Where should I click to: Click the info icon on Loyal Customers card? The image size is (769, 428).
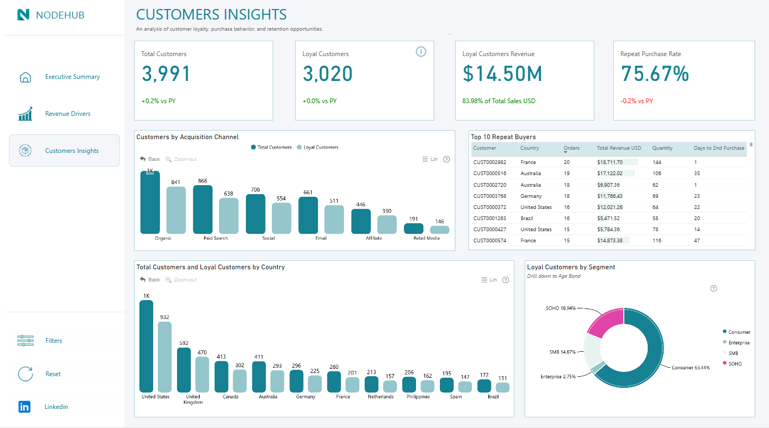pyautogui.click(x=421, y=51)
